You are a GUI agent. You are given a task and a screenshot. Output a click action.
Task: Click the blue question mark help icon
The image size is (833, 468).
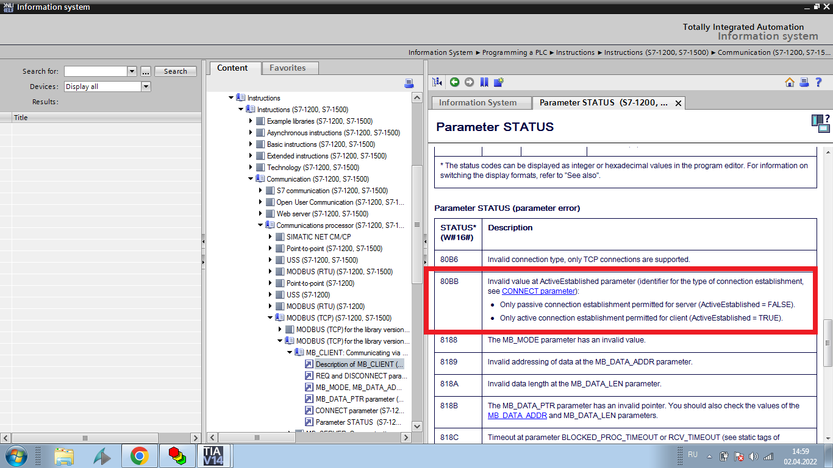[819, 82]
